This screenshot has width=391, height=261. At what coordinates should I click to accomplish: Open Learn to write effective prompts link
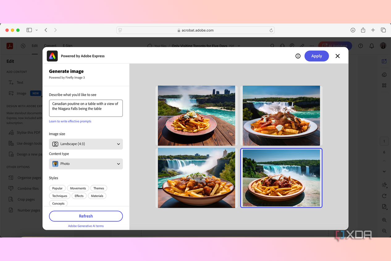(x=70, y=121)
